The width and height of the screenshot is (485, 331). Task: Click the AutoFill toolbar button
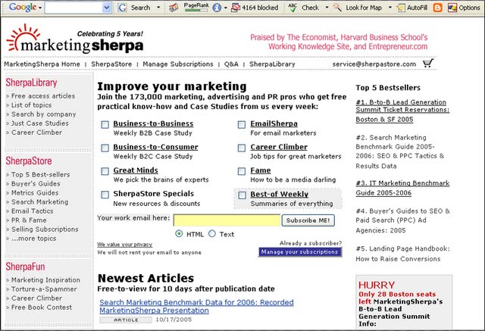tap(412, 8)
